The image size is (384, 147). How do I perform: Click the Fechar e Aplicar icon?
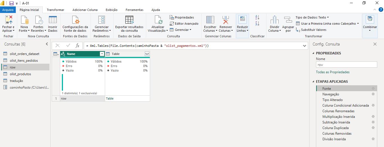click(8, 20)
